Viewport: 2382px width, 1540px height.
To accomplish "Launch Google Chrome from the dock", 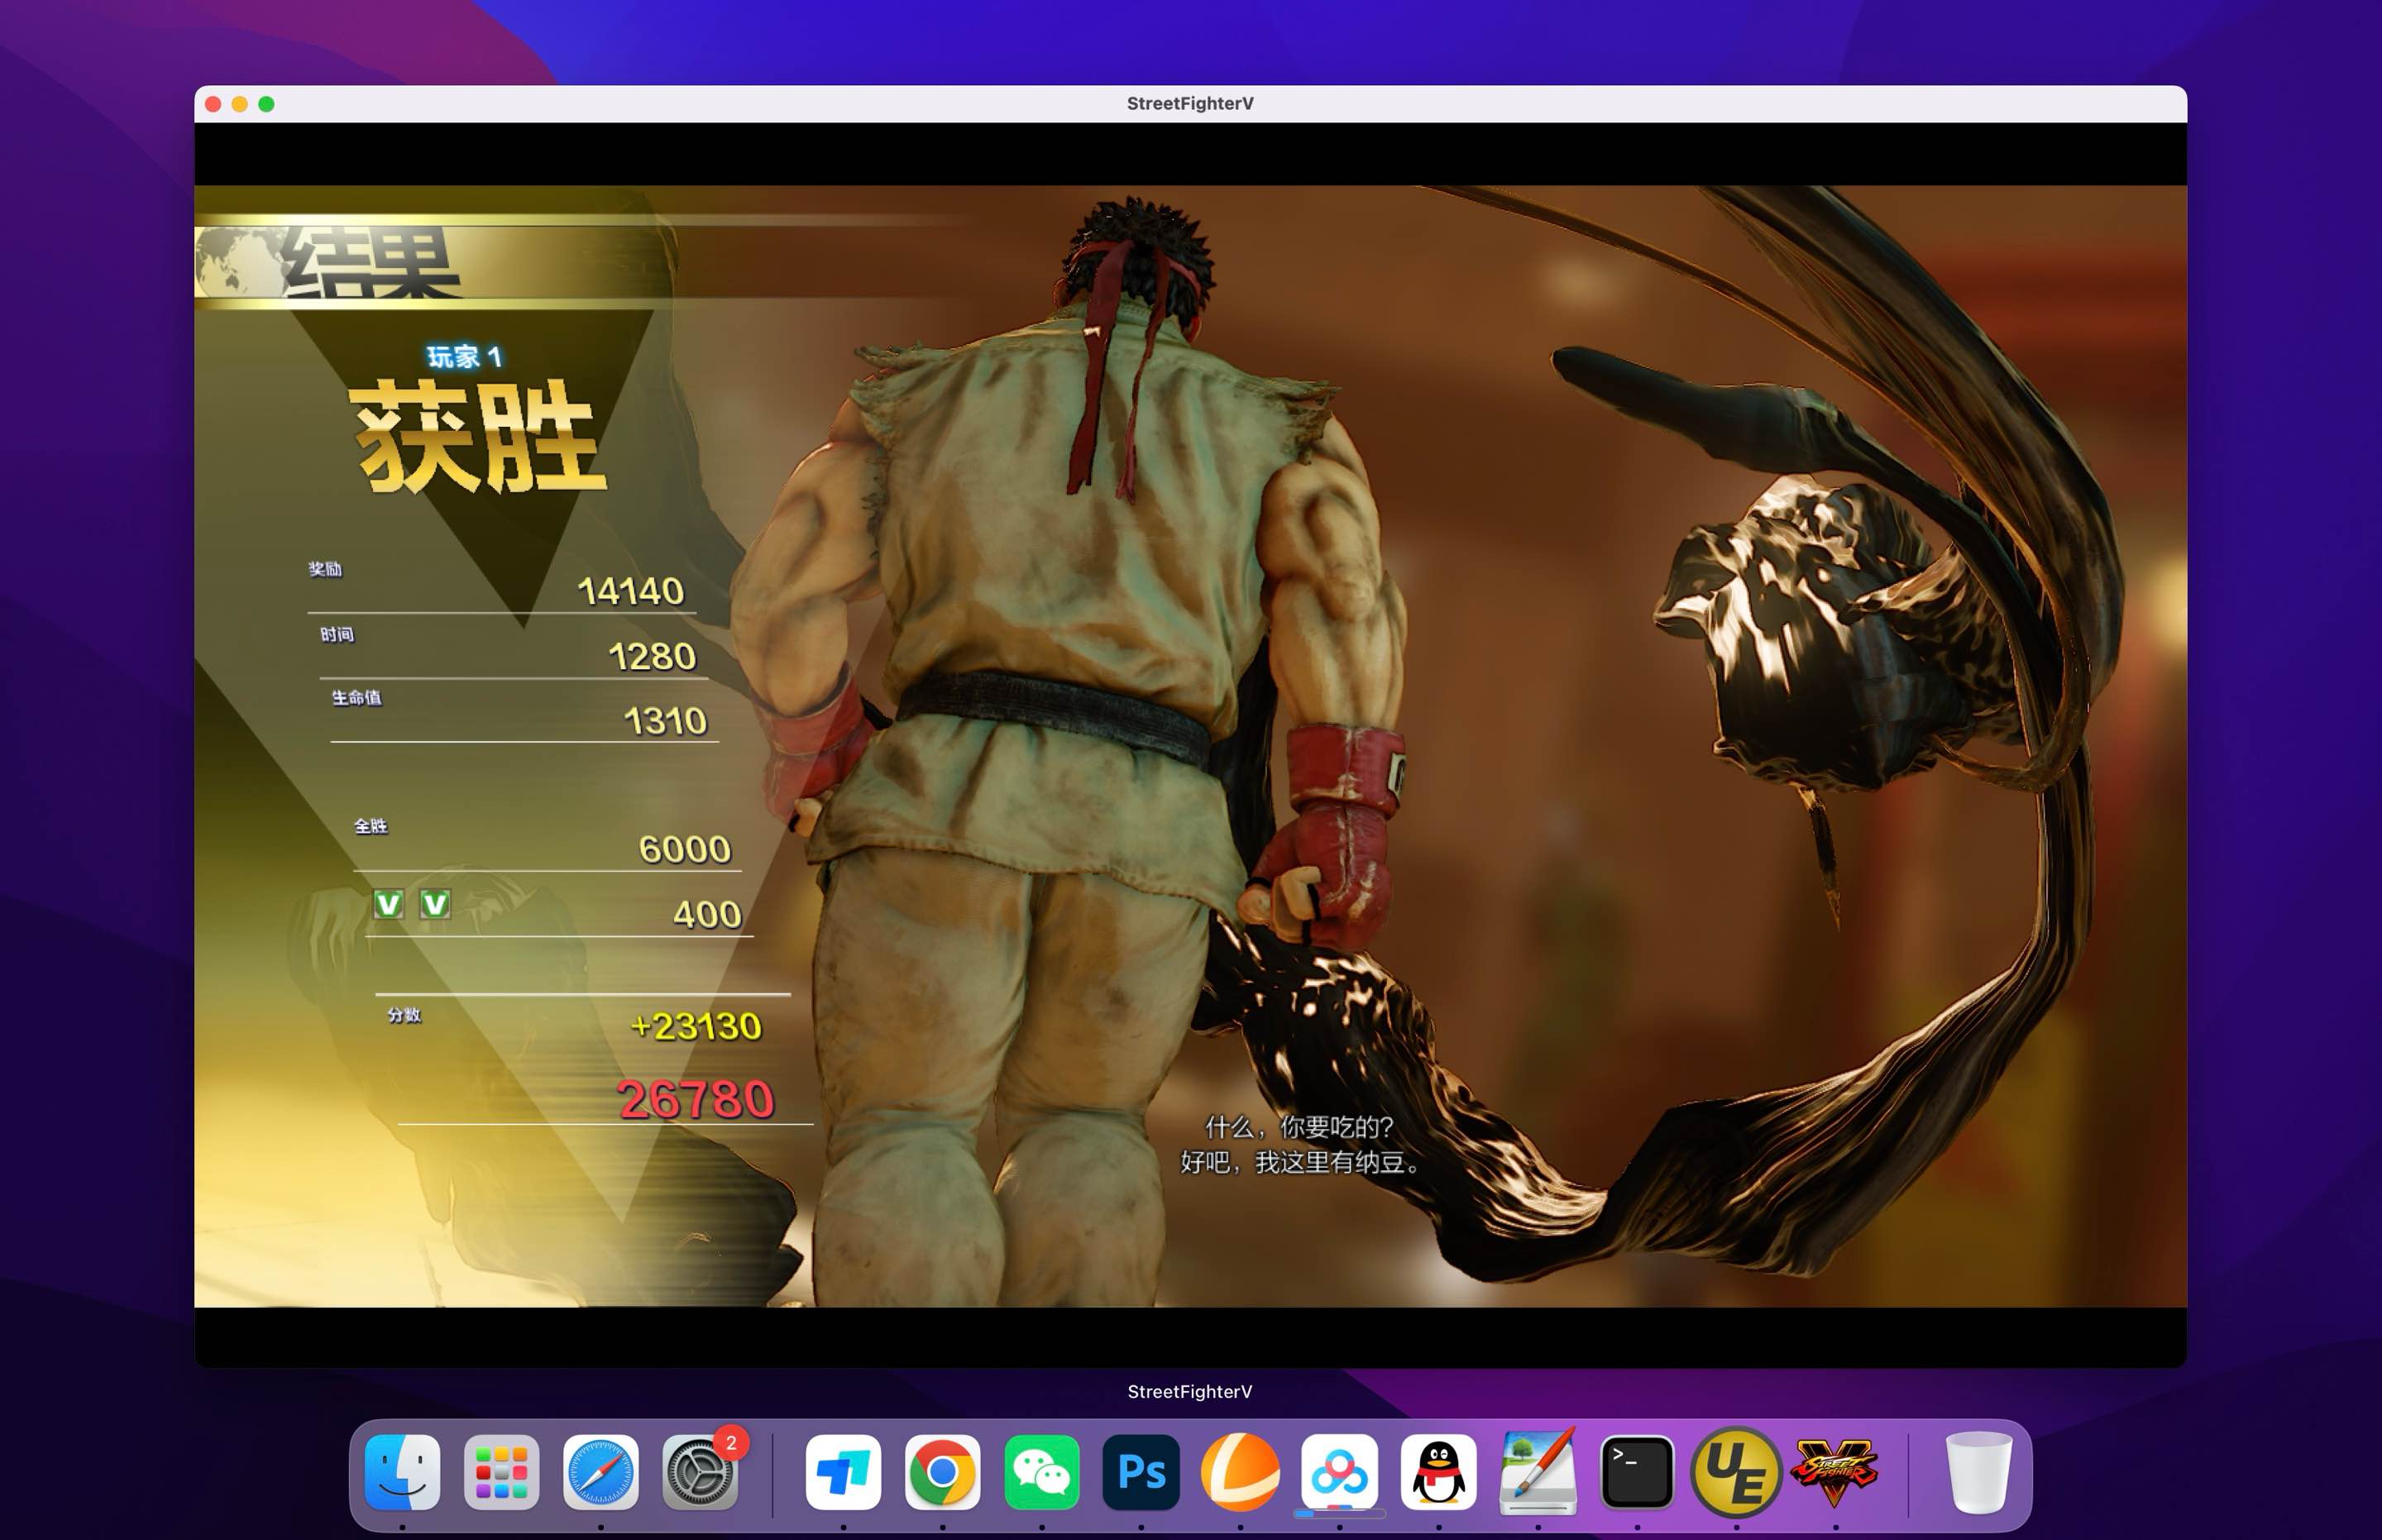I will (942, 1472).
